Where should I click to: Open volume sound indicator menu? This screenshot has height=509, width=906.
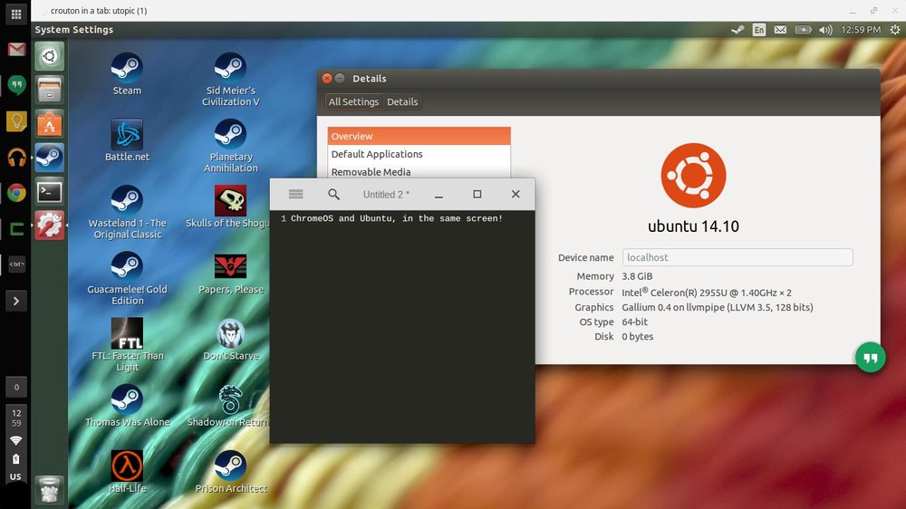point(825,30)
